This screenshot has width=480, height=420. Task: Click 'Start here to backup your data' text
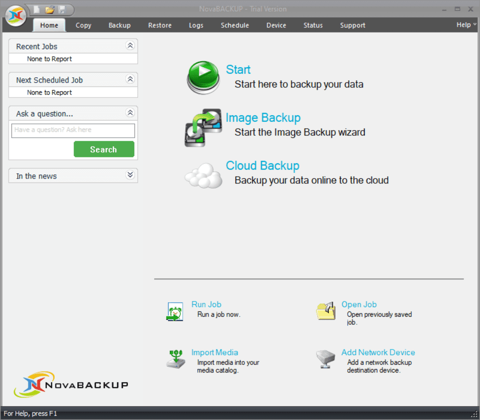click(299, 84)
